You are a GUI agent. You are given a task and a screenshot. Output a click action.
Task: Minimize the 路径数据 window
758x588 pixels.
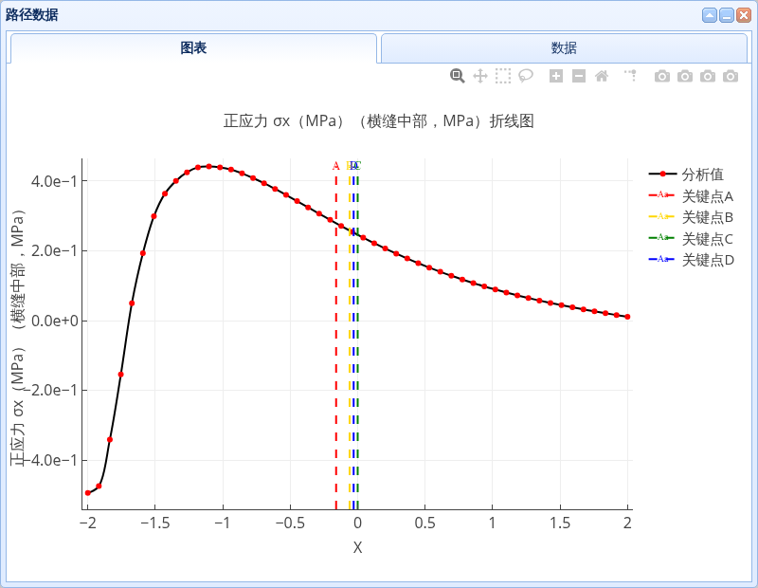pyautogui.click(x=727, y=15)
